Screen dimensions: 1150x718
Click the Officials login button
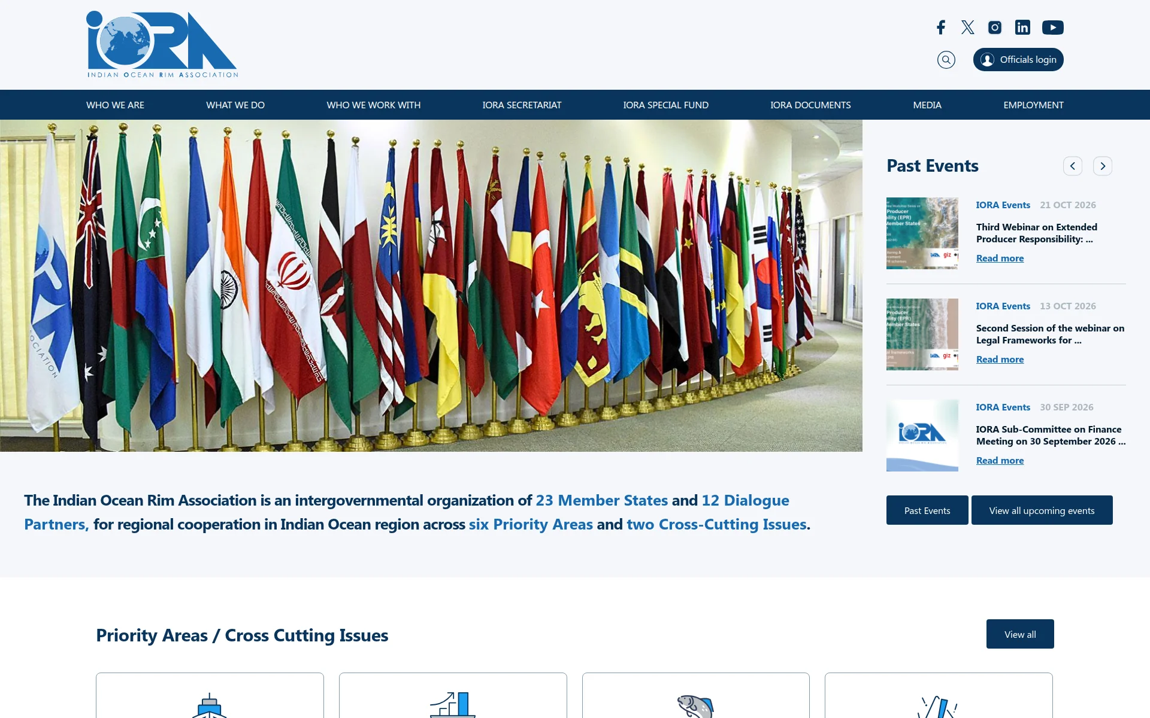point(1018,59)
